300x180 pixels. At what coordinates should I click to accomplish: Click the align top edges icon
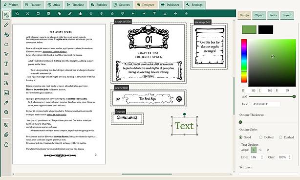click(x=154, y=13)
